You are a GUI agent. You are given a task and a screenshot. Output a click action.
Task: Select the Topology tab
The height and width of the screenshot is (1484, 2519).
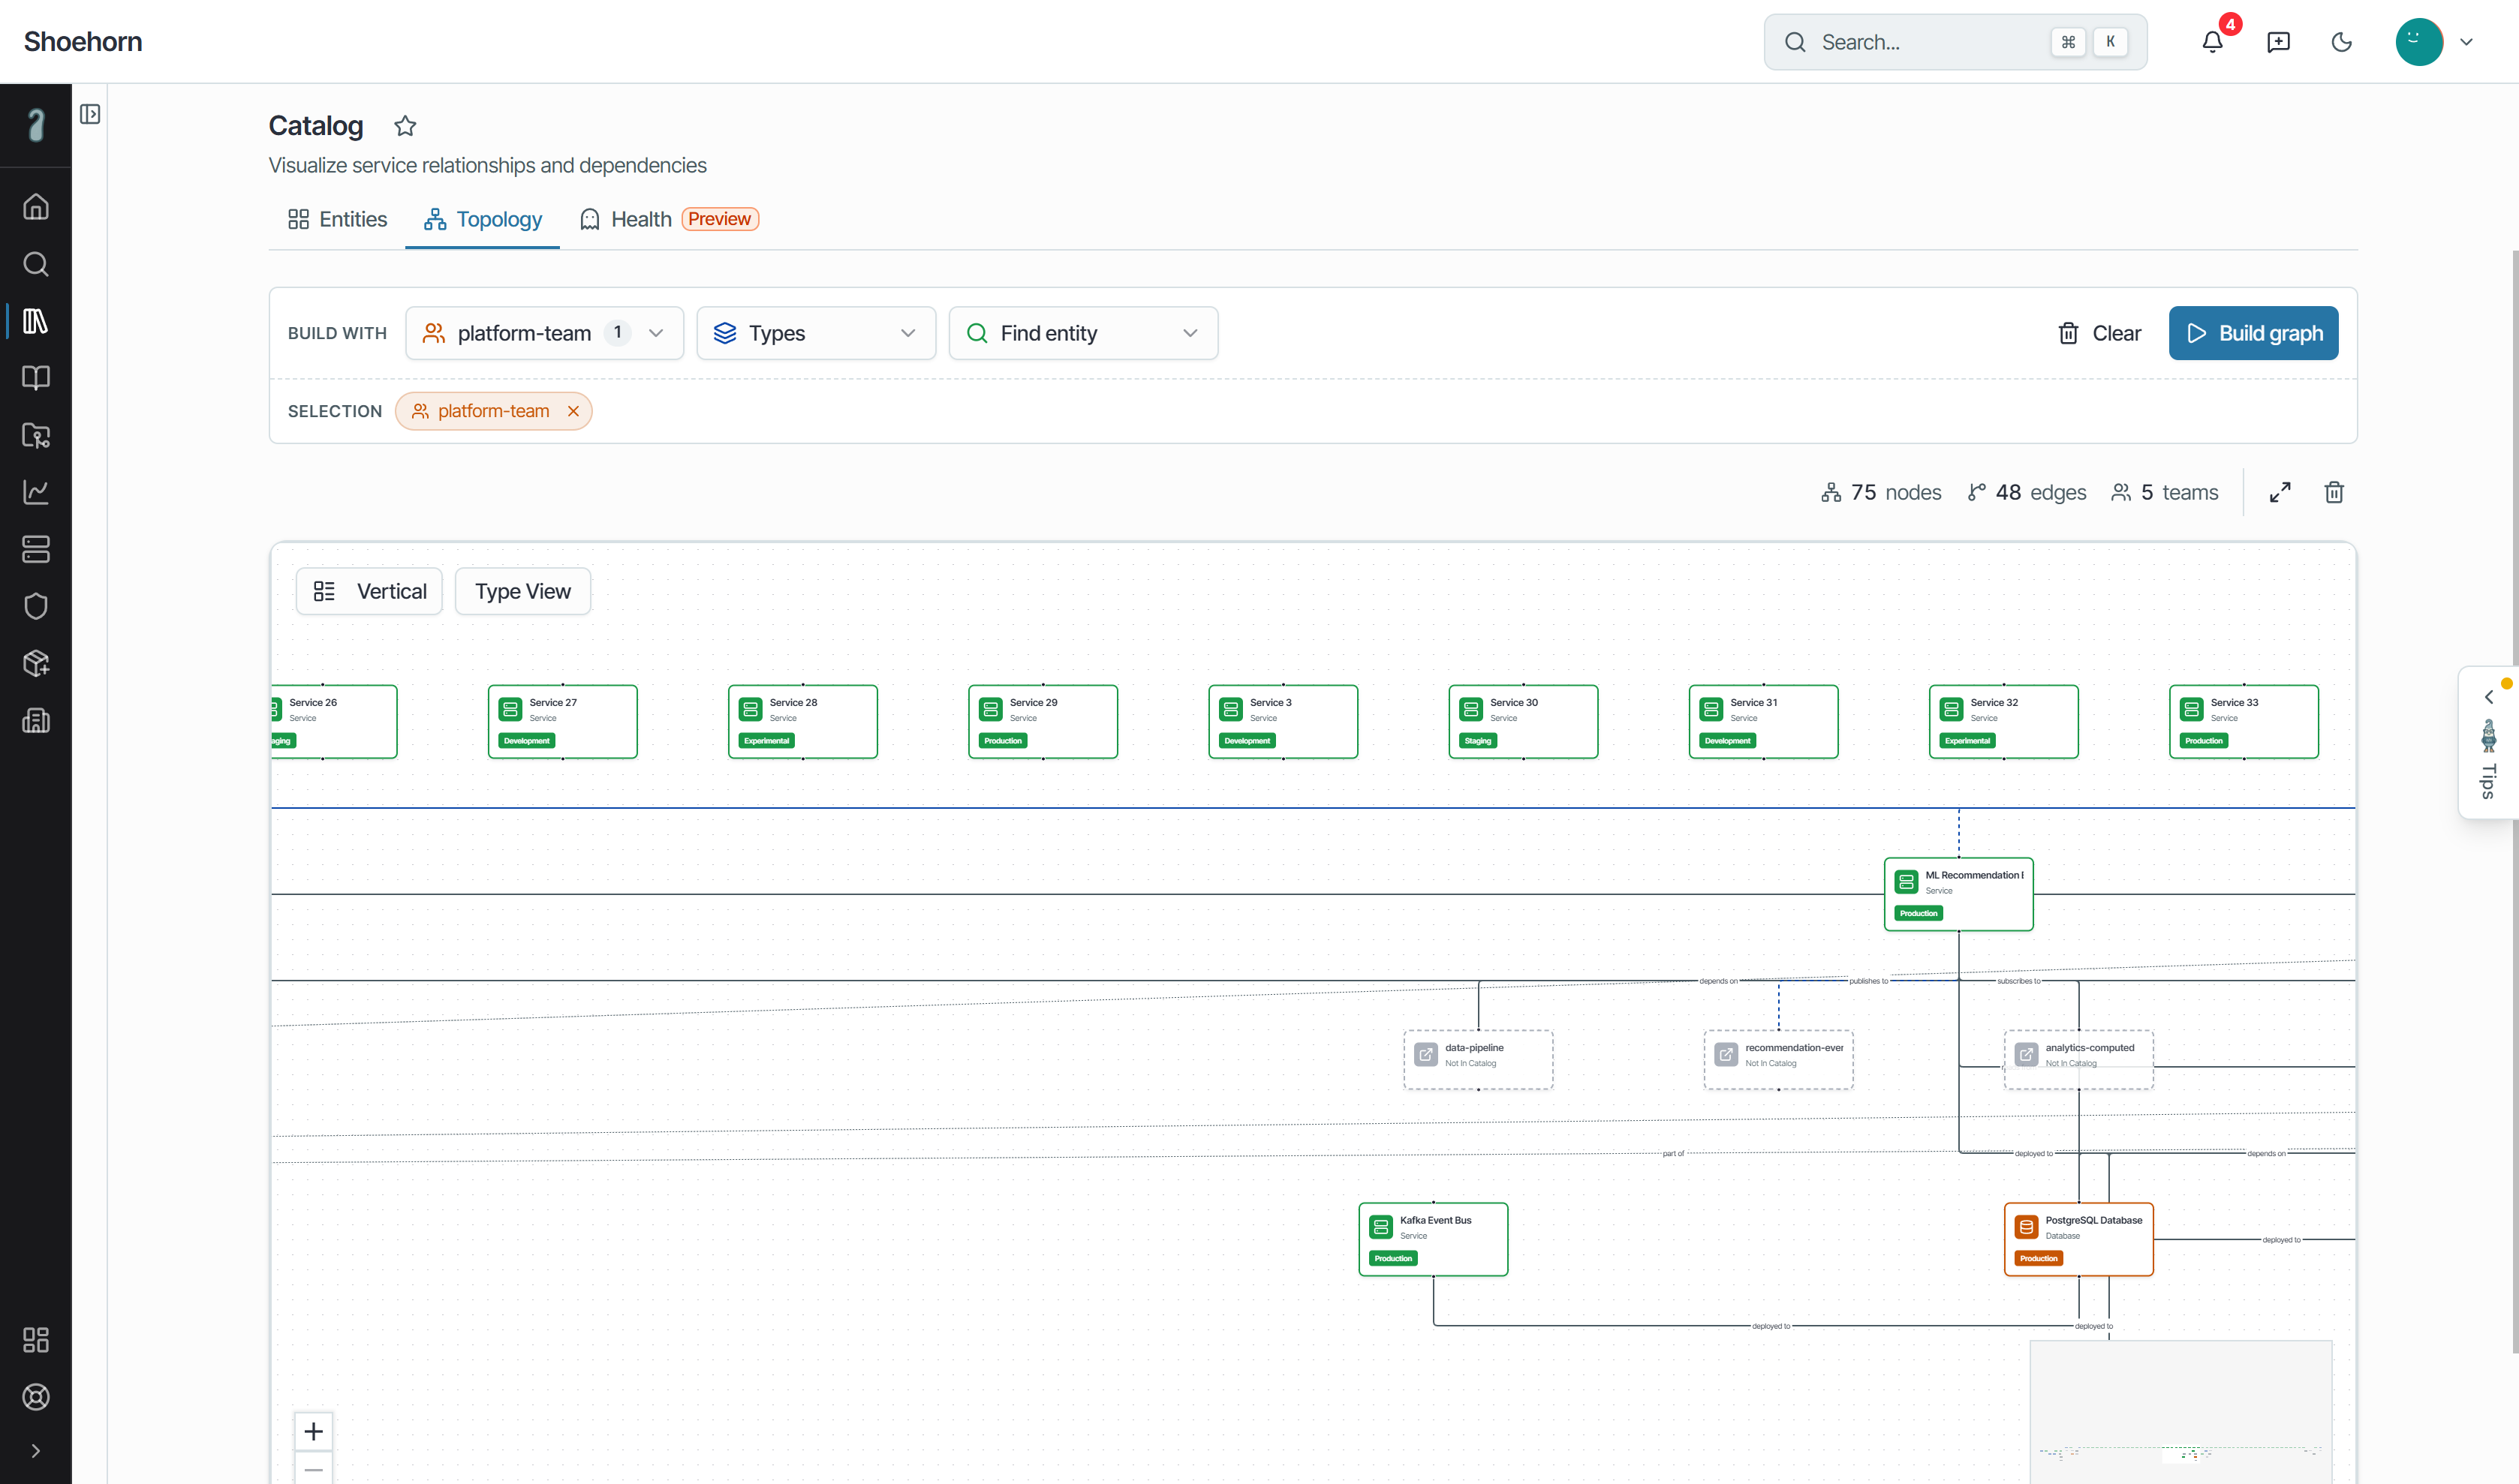482,219
